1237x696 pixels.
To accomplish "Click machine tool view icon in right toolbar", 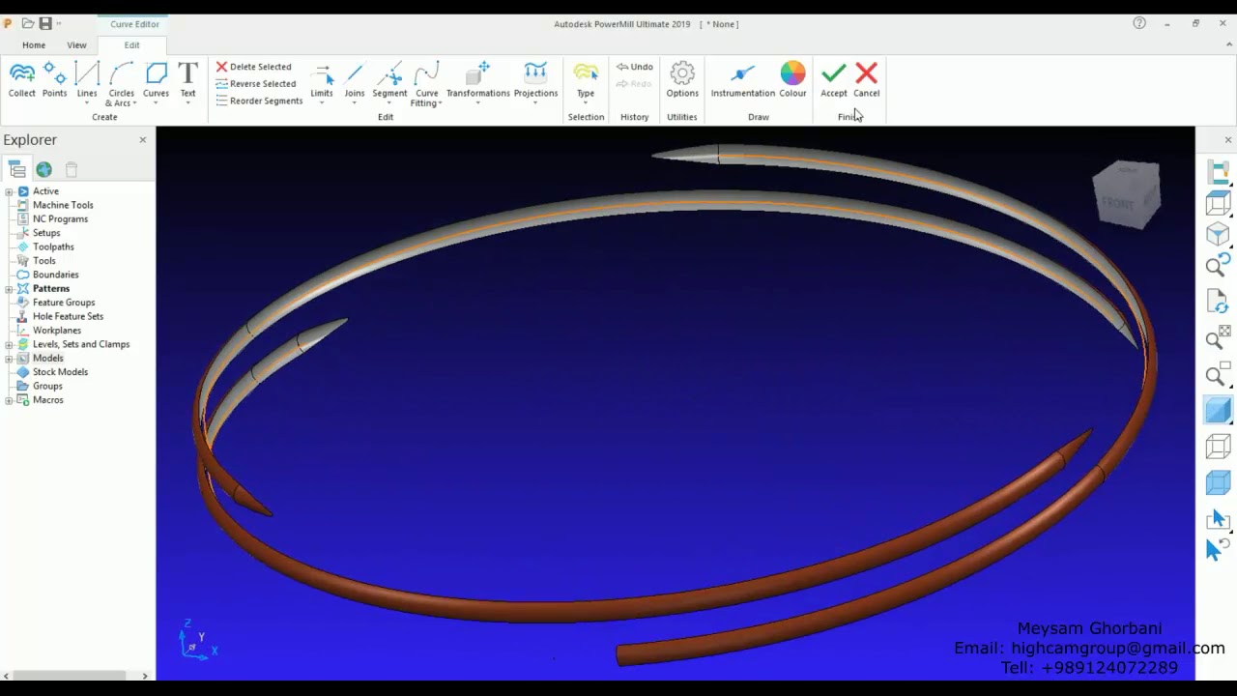I will coord(1218,172).
